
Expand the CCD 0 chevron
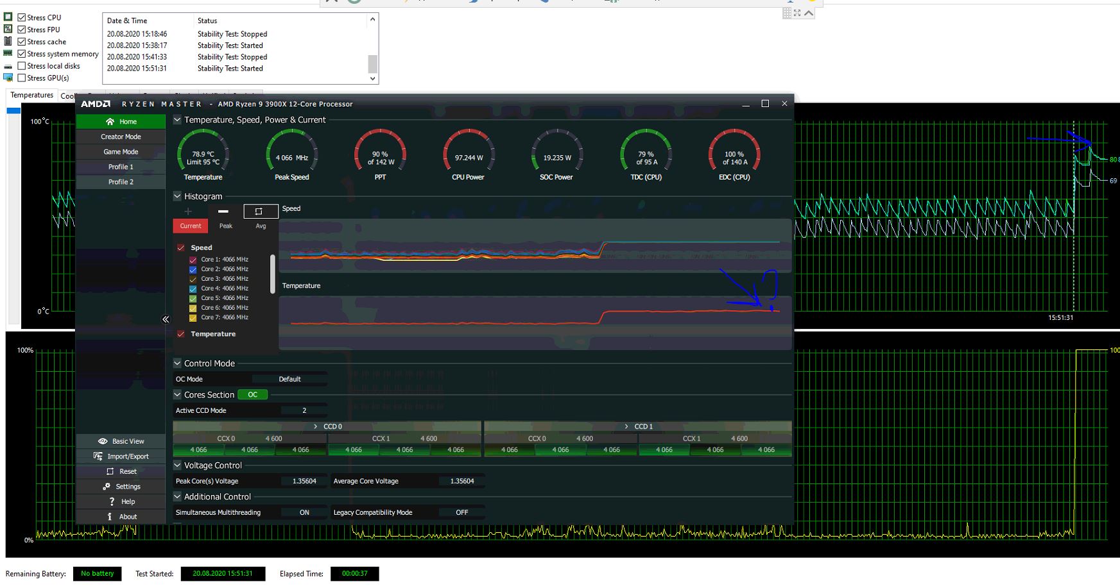tap(316, 426)
